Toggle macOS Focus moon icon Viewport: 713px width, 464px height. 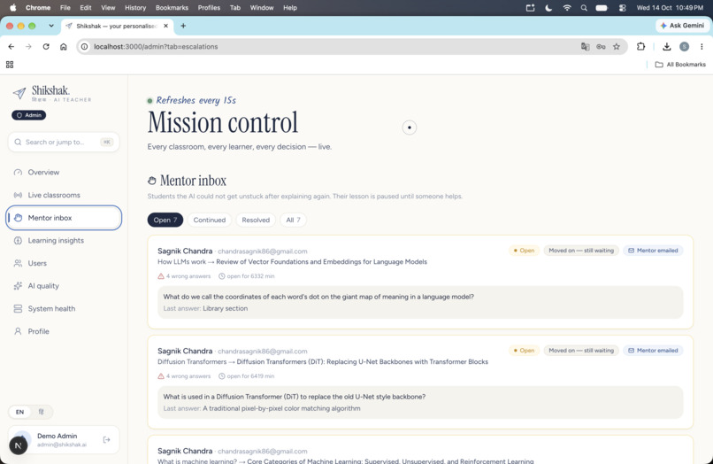coord(548,8)
